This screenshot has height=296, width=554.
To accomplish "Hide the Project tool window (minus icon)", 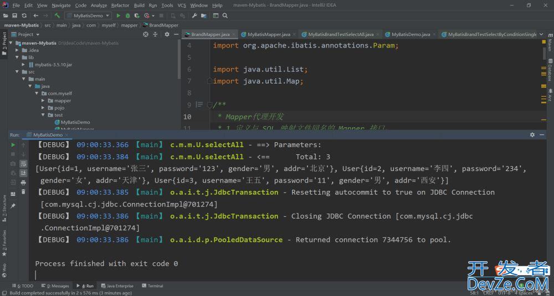I will 176,34.
